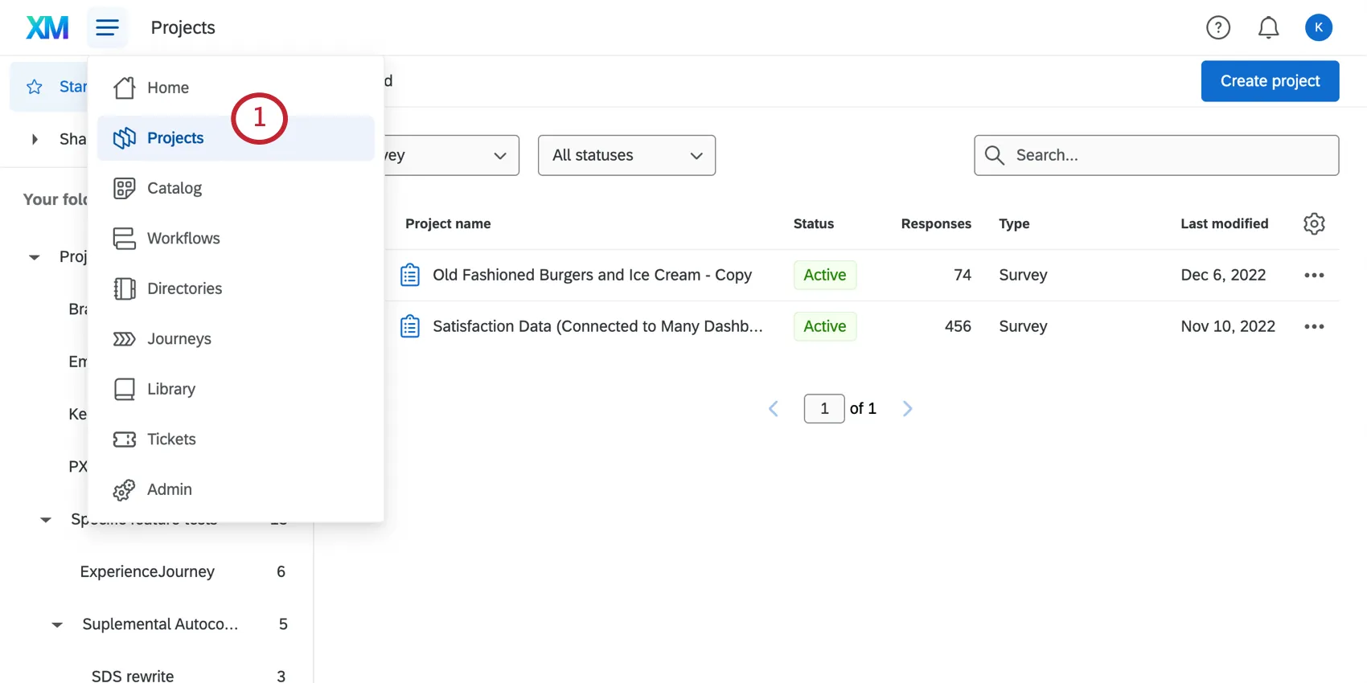Viewport: 1367px width, 683px height.
Task: Open Old Fashioned Burgers and Ice Cream survey
Action: click(592, 276)
